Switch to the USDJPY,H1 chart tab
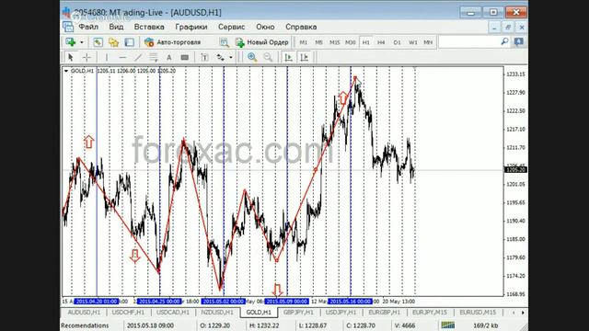Screen dimensions: 589x331 (341, 313)
